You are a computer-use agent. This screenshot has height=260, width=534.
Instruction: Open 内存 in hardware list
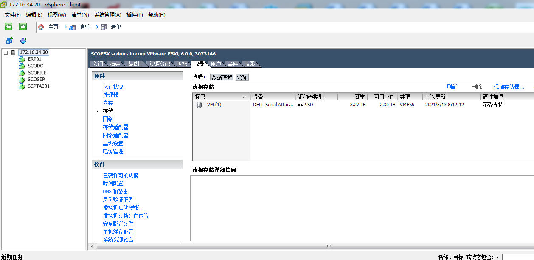click(x=108, y=103)
